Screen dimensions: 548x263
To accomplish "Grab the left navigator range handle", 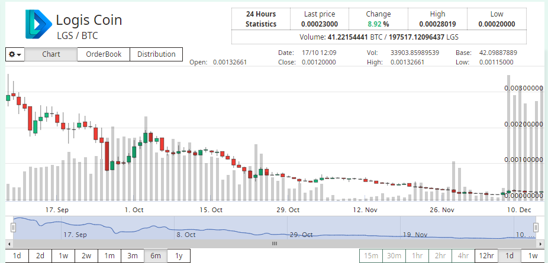I will pos(12,228).
